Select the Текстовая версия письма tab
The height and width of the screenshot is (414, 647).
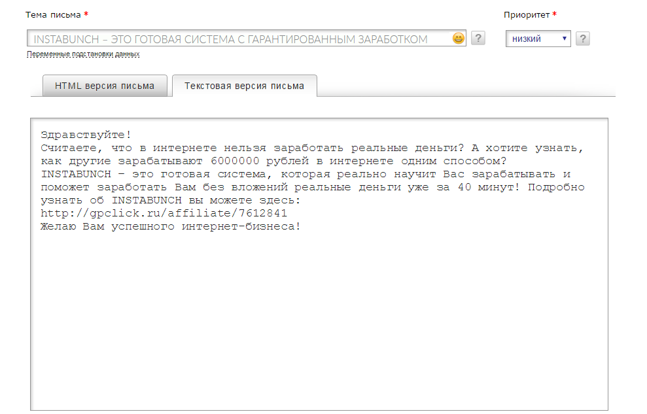click(x=244, y=86)
